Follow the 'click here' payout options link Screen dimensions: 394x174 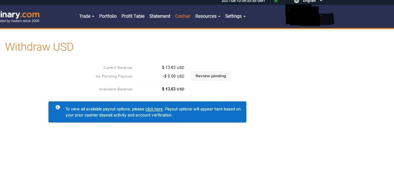pyautogui.click(x=154, y=109)
